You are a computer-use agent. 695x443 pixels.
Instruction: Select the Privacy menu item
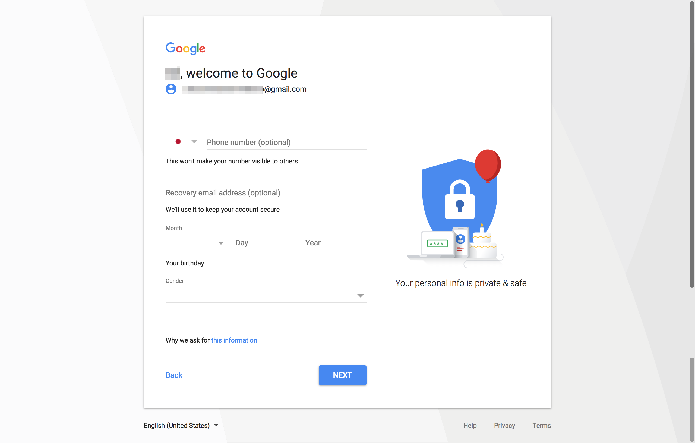tap(504, 425)
